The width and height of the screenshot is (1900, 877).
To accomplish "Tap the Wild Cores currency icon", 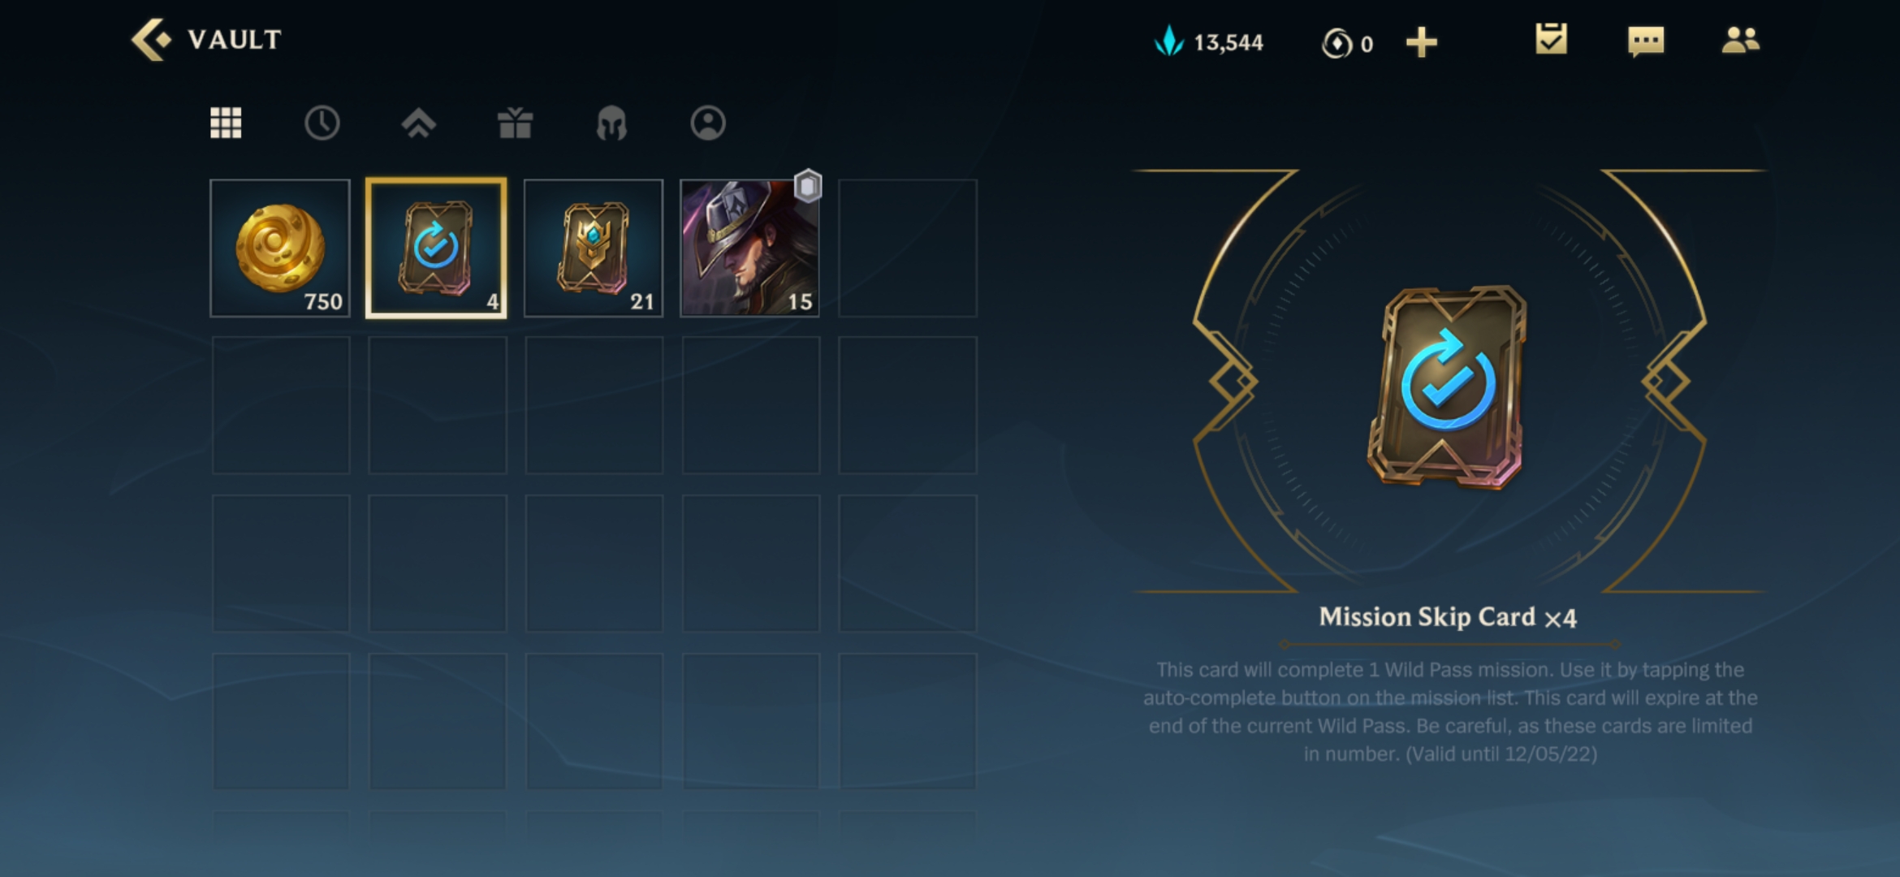I will pyautogui.click(x=1336, y=43).
